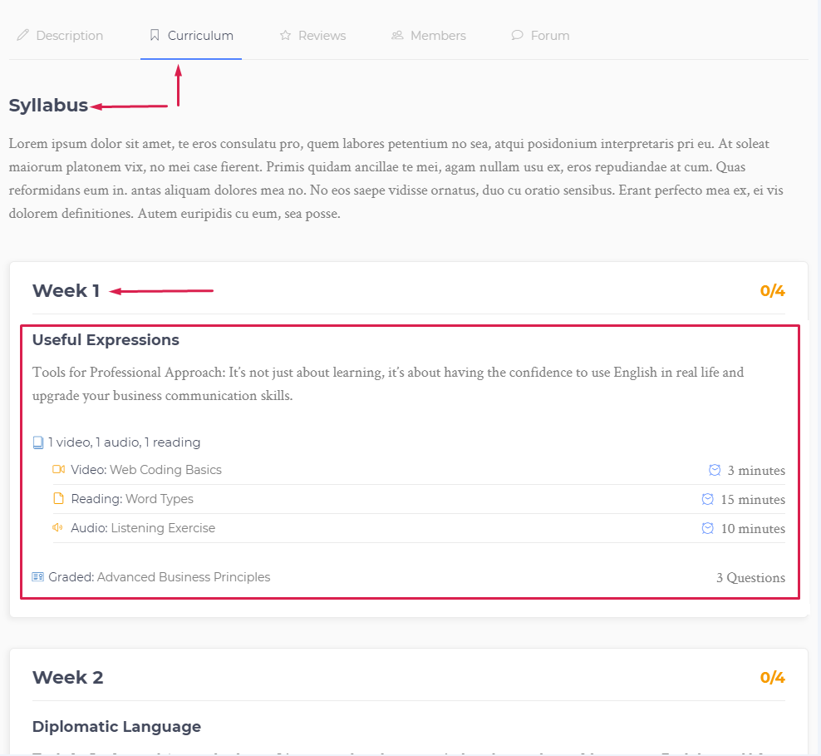The height and width of the screenshot is (756, 821).
Task: Click the Week 1 heading
Action: pos(66,291)
